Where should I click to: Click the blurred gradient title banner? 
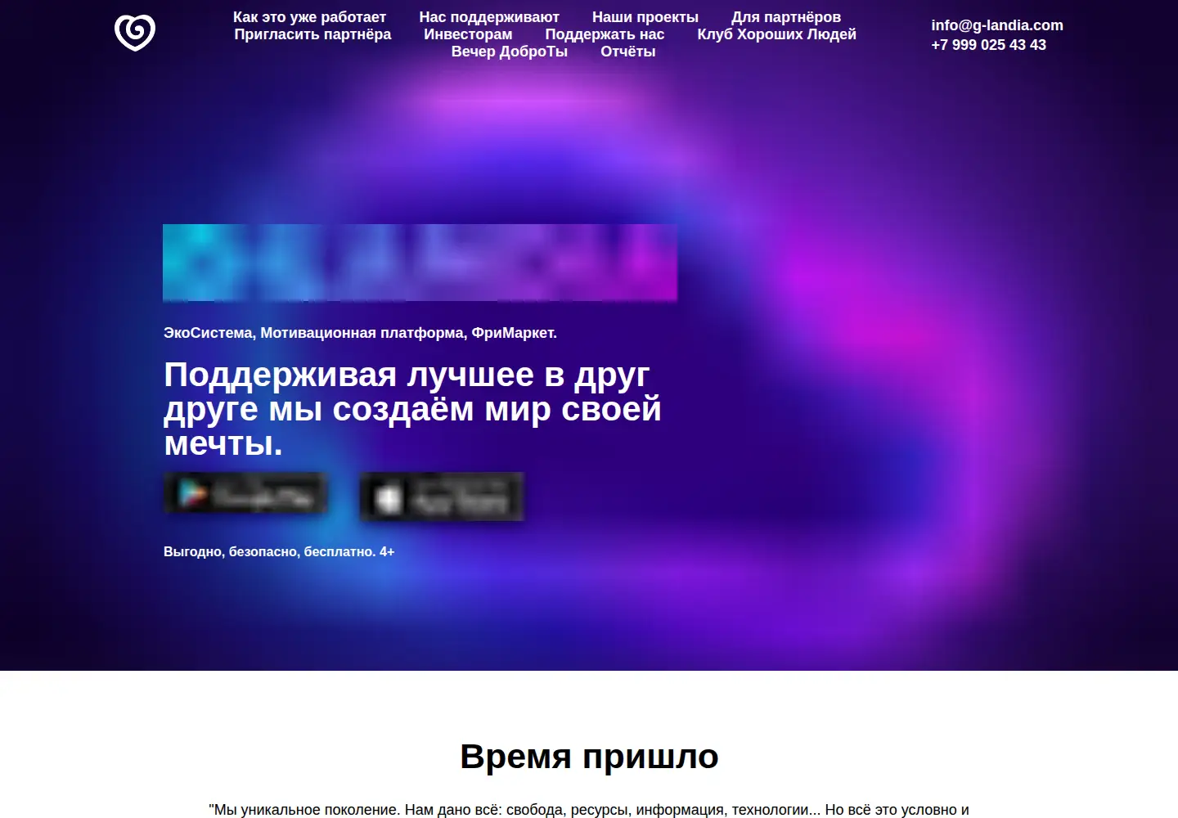(420, 263)
